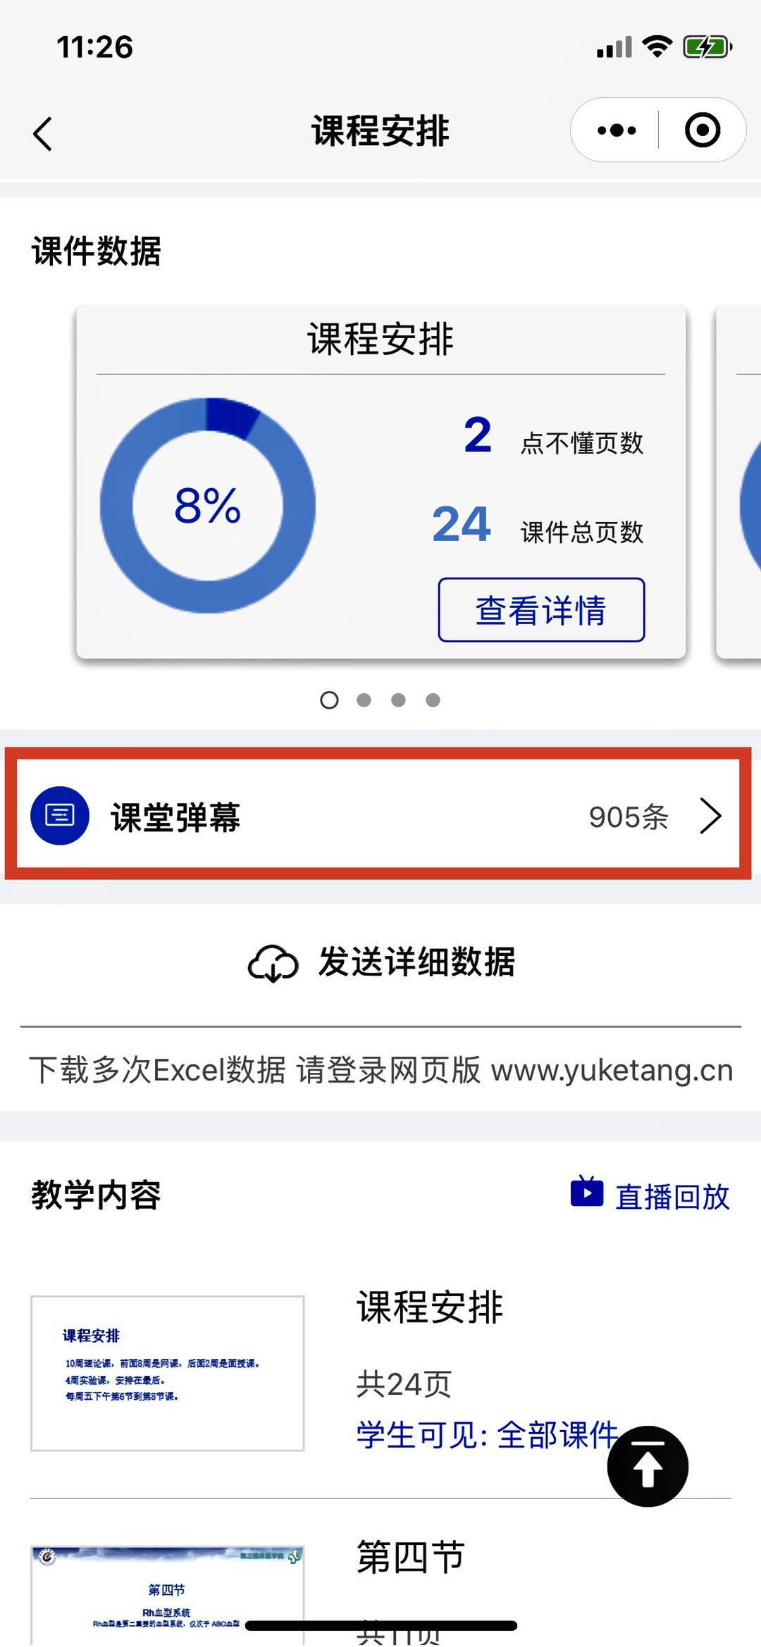The height and width of the screenshot is (1647, 761).
Task: Select the first carousel page dot
Action: point(329,700)
